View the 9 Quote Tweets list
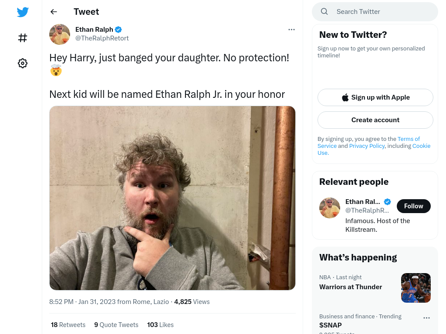446x334 pixels. 116,325
